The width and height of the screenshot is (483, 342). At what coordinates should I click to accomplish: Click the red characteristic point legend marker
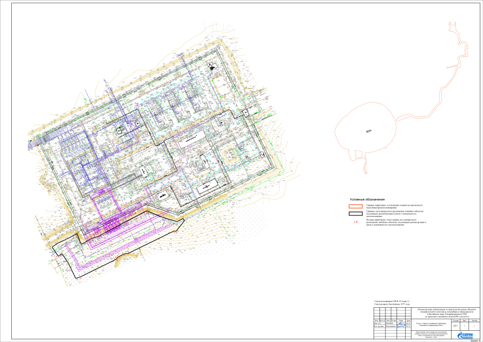coord(356,221)
